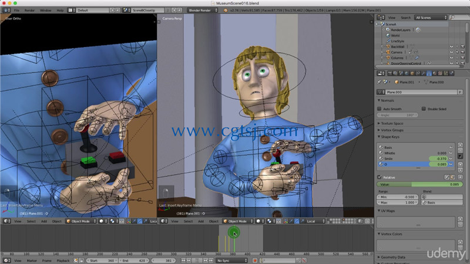Viewport: 470px width, 264px height.
Task: Open the Outliner Search menu
Action: (405, 18)
